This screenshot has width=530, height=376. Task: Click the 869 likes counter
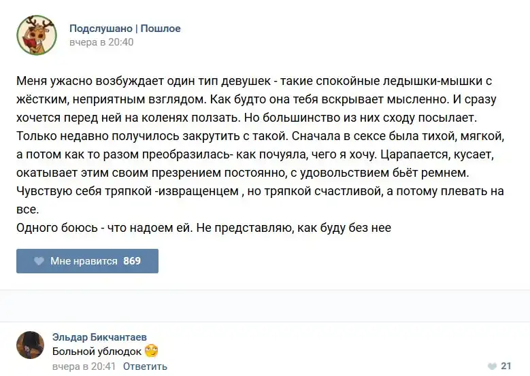[x=132, y=261]
